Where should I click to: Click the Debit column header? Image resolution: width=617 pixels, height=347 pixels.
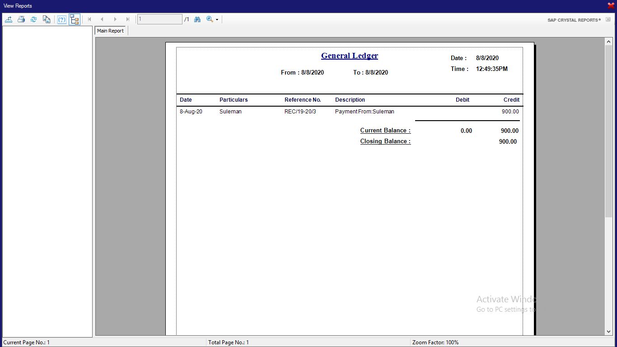click(463, 100)
